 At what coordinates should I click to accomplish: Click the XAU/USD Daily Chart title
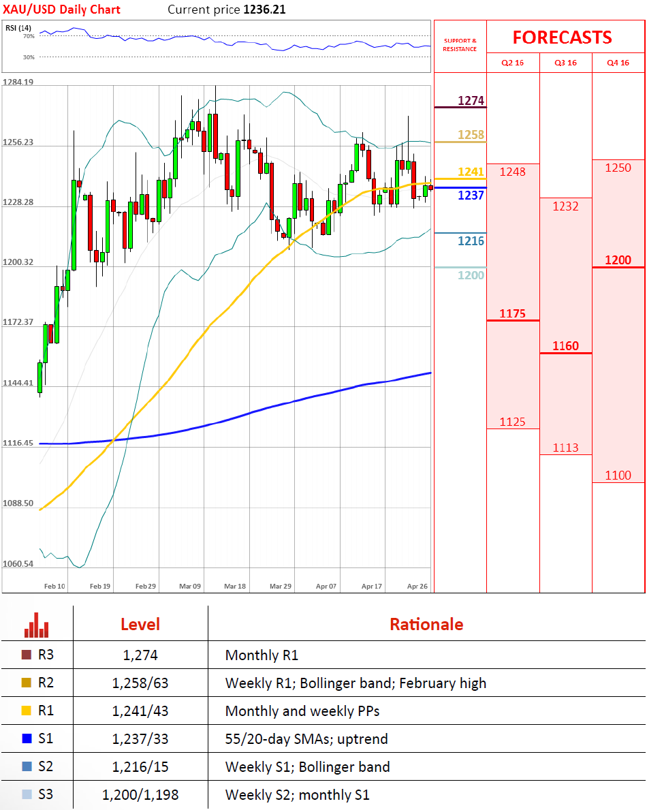pyautogui.click(x=61, y=10)
